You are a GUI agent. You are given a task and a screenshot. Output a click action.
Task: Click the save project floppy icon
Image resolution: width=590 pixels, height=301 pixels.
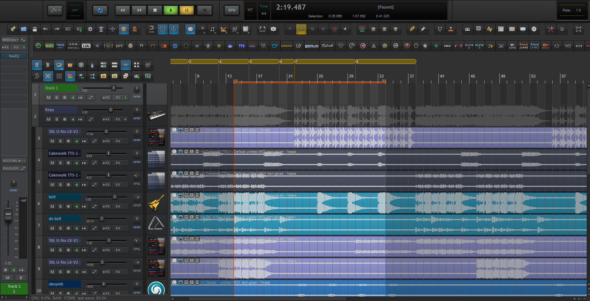(x=35, y=29)
